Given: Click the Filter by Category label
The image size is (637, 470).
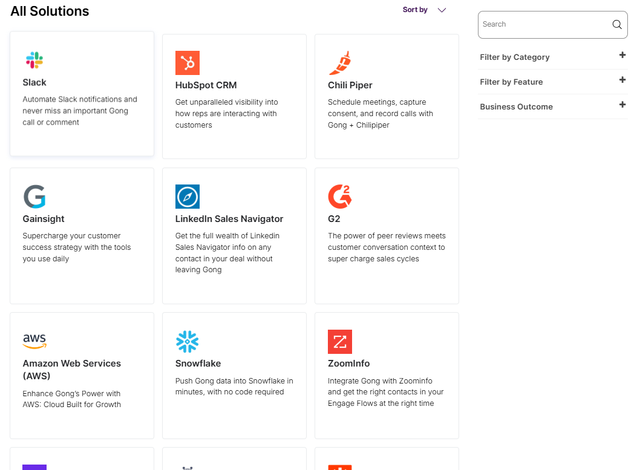Looking at the screenshot, I should pos(515,57).
